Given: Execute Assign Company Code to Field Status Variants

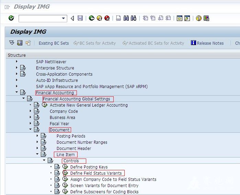Looking at the screenshot, I should pos(65,179).
